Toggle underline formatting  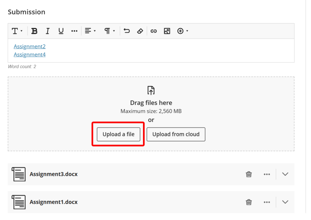click(61, 31)
